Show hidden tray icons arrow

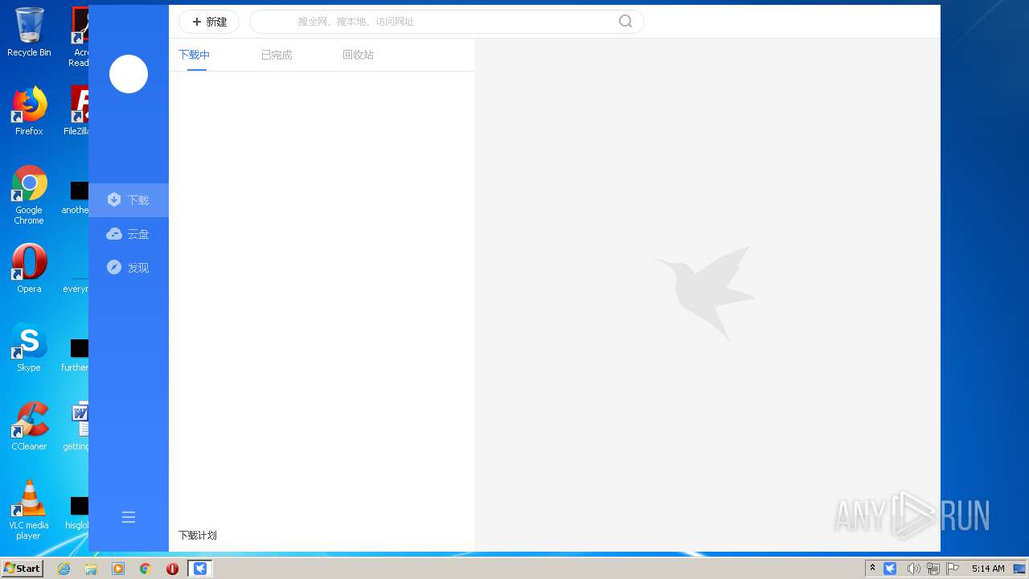[872, 569]
